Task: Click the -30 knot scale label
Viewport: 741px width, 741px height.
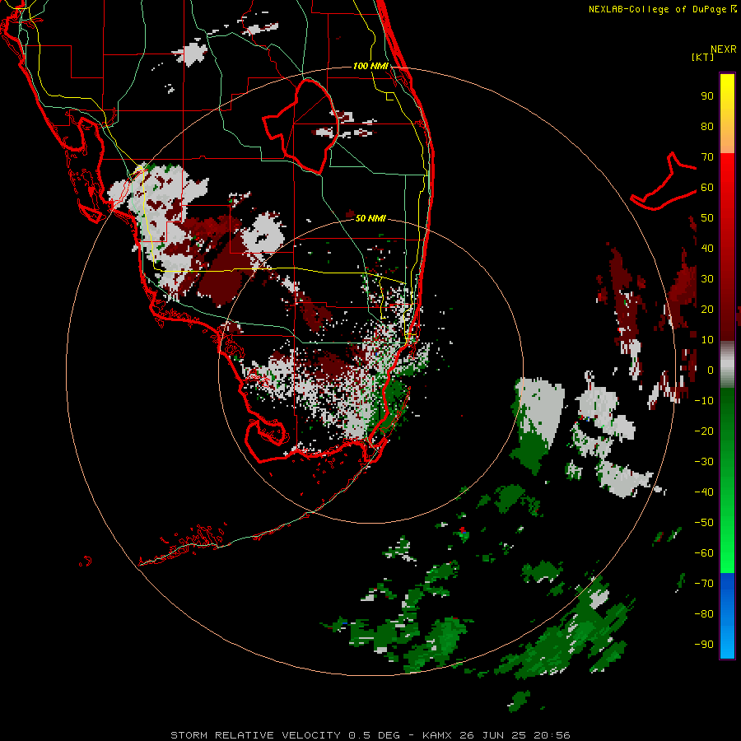Action: coord(704,462)
